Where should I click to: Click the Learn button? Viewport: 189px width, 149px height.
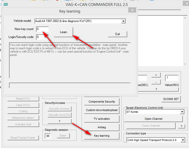click(x=64, y=32)
